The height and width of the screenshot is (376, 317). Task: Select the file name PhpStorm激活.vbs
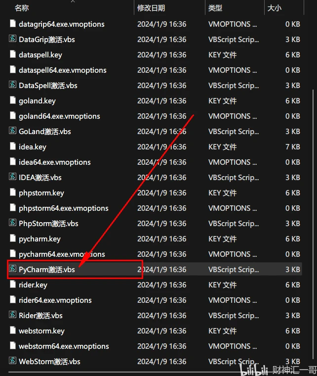[x=48, y=224]
